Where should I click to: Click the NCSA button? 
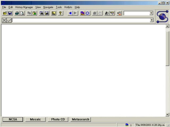pos(13,119)
